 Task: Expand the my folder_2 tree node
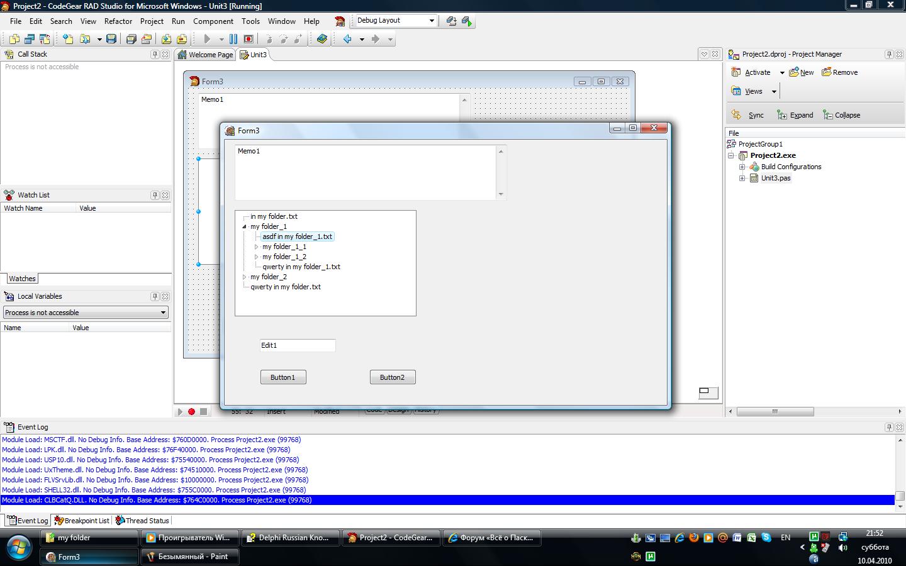(245, 277)
